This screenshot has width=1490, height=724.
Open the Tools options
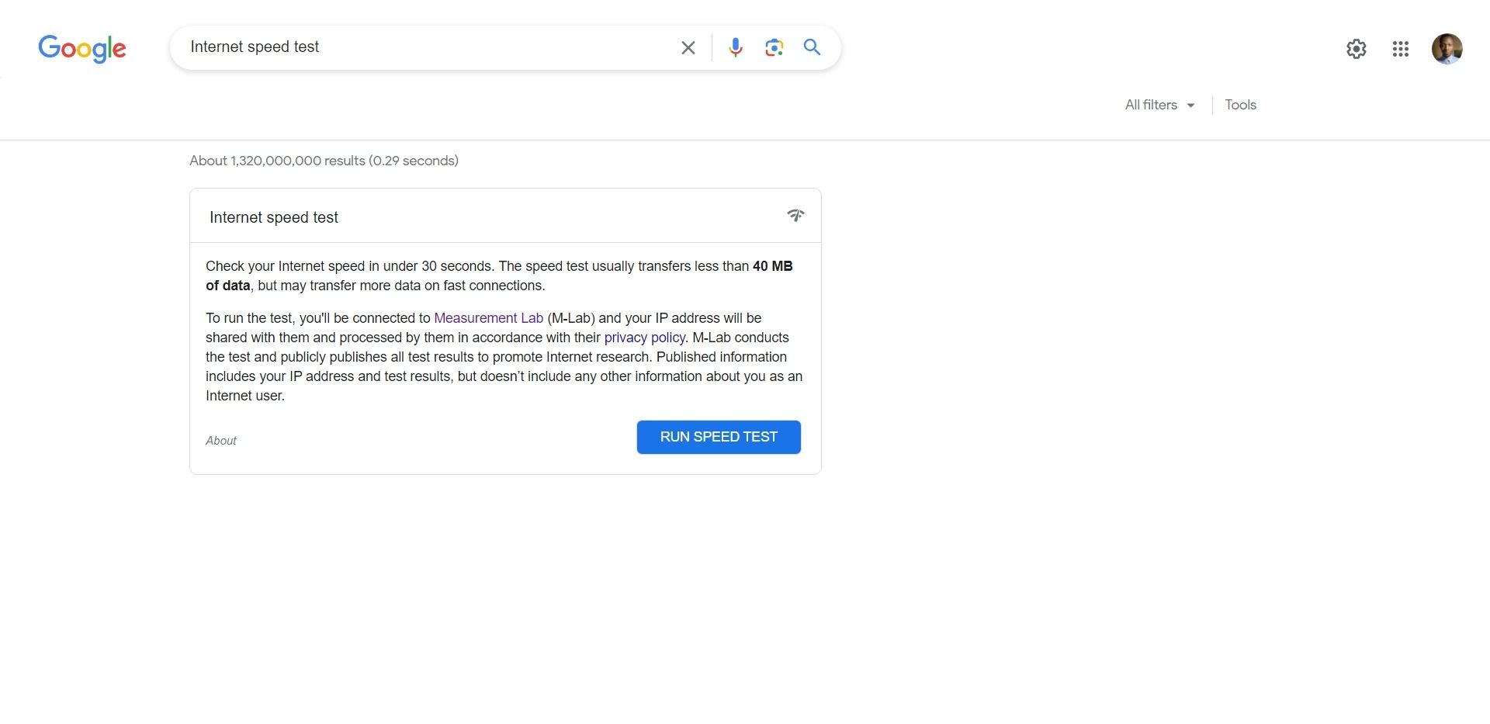[1240, 105]
